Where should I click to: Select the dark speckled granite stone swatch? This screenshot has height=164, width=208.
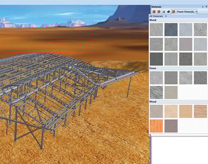(200, 78)
